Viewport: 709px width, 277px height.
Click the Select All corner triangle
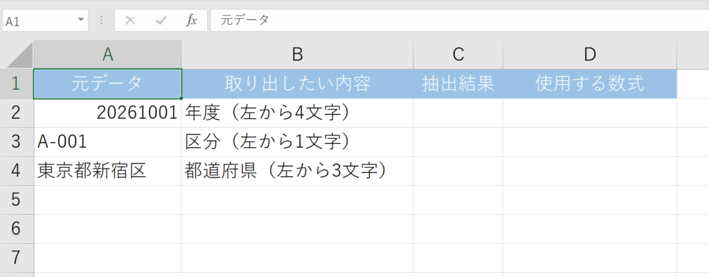tap(19, 55)
